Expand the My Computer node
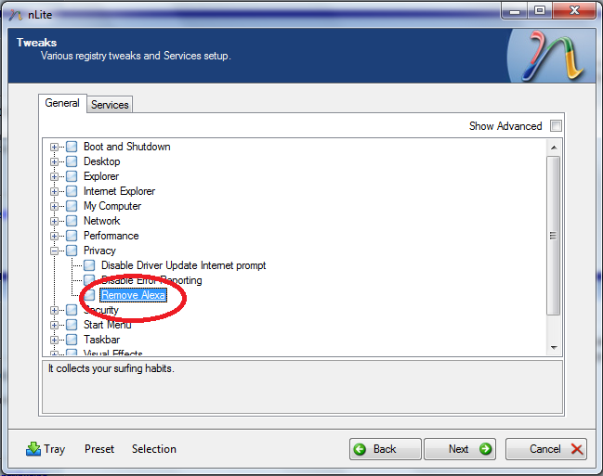The image size is (603, 476). pyautogui.click(x=54, y=206)
